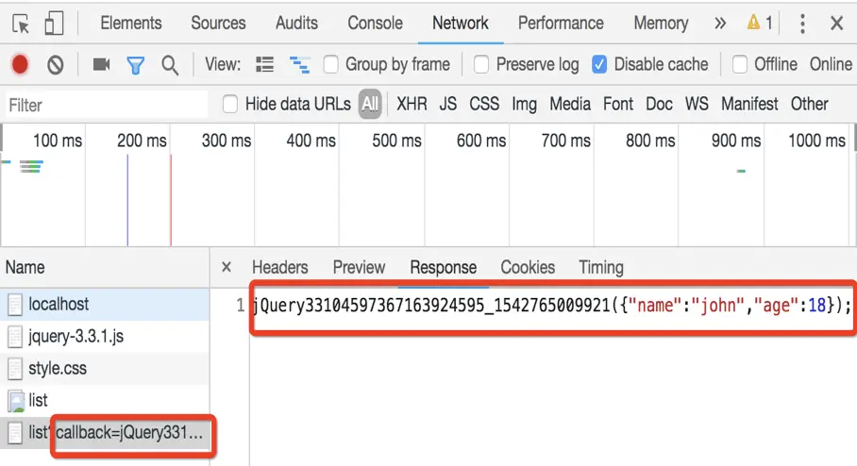Switch to the Sources tab
This screenshot has height=466, width=857.
point(218,23)
